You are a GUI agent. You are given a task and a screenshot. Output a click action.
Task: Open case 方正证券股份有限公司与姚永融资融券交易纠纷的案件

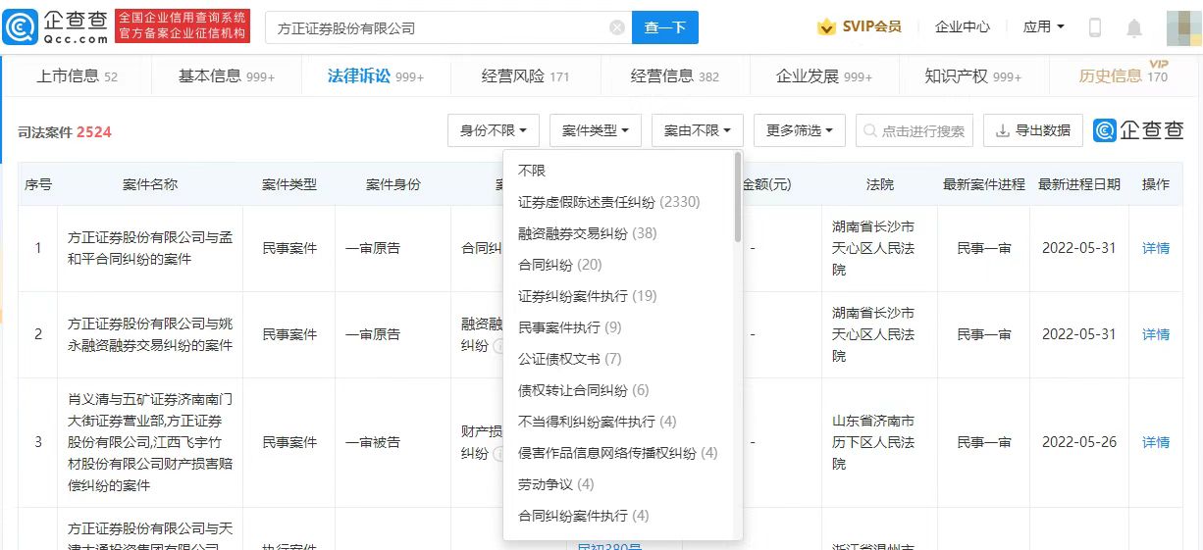click(x=150, y=334)
